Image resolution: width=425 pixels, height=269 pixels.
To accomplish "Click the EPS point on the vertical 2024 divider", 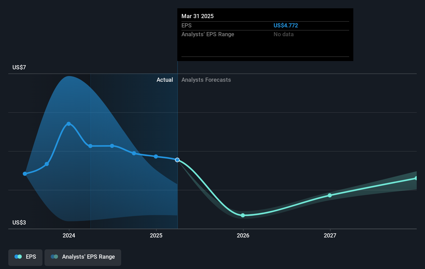I will click(90, 146).
